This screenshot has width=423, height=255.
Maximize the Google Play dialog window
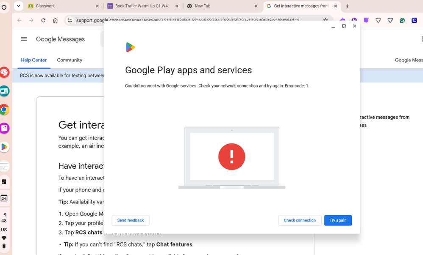344,26
